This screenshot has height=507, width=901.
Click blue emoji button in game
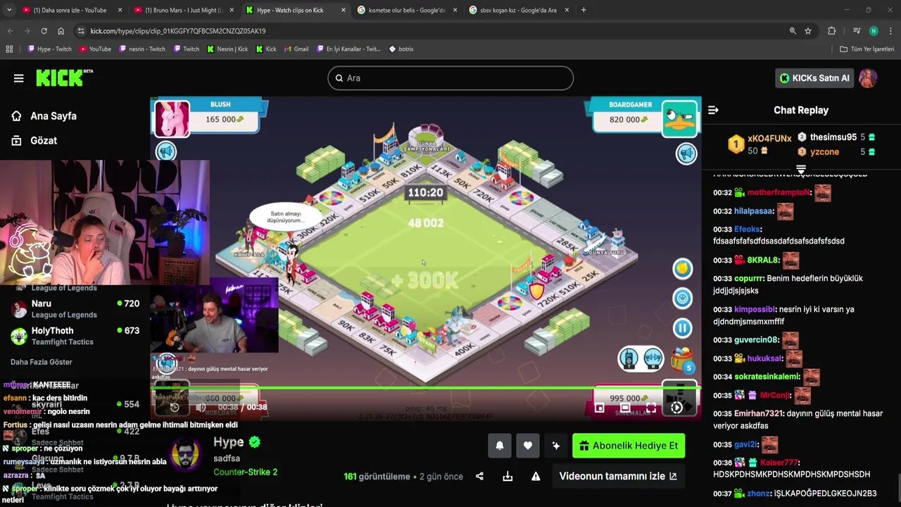click(682, 298)
